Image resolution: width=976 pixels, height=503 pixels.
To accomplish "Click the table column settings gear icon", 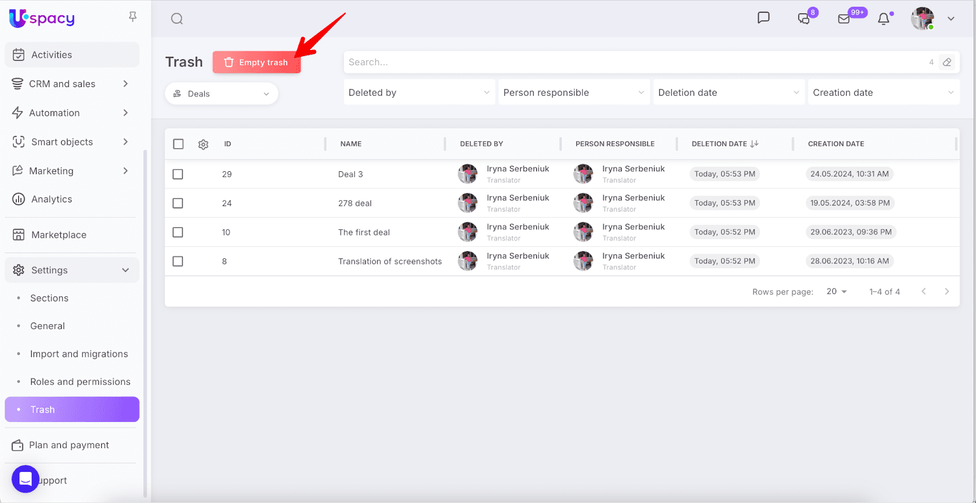I will coord(203,144).
